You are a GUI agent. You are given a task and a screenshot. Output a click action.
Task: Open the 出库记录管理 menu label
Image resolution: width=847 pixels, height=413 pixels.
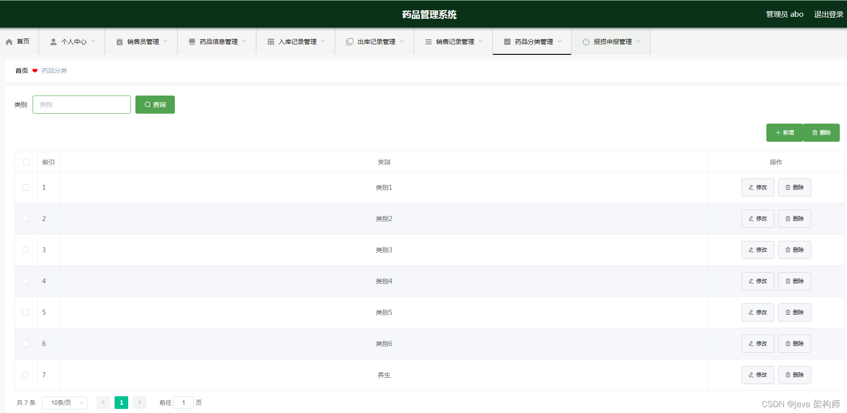point(376,42)
